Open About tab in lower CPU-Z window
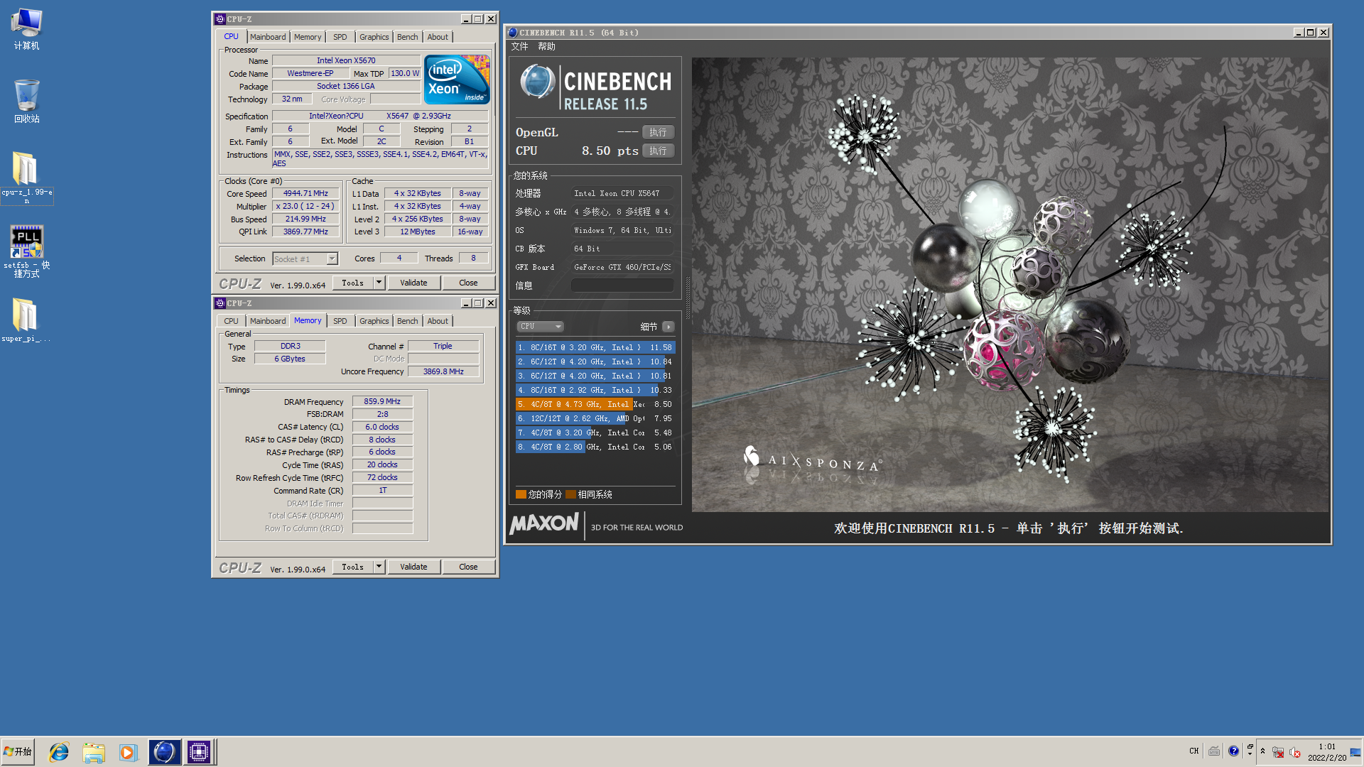1364x767 pixels. click(438, 321)
